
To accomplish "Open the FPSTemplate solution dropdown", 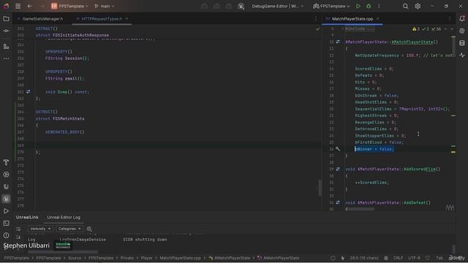I will pos(69,6).
